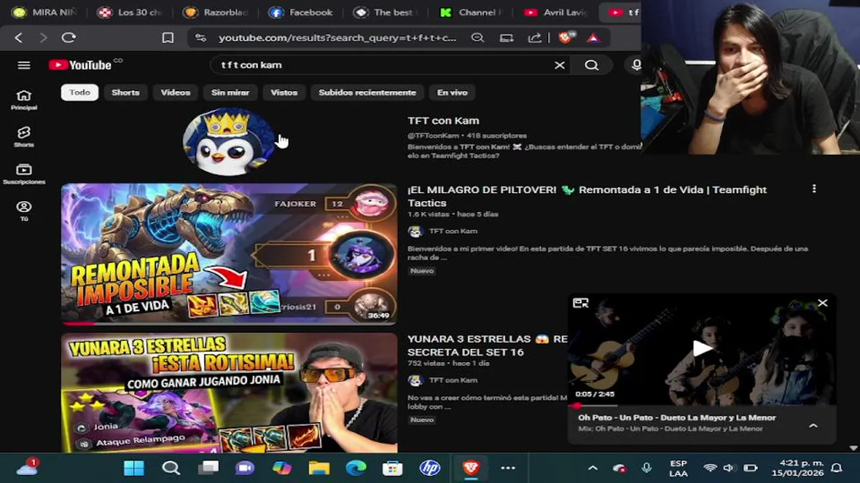Bookmark this page
Viewport: 860px width, 483px height.
tap(167, 38)
